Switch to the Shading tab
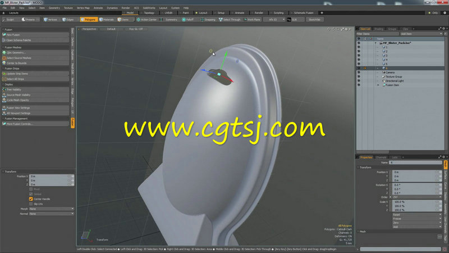 pos(378,29)
